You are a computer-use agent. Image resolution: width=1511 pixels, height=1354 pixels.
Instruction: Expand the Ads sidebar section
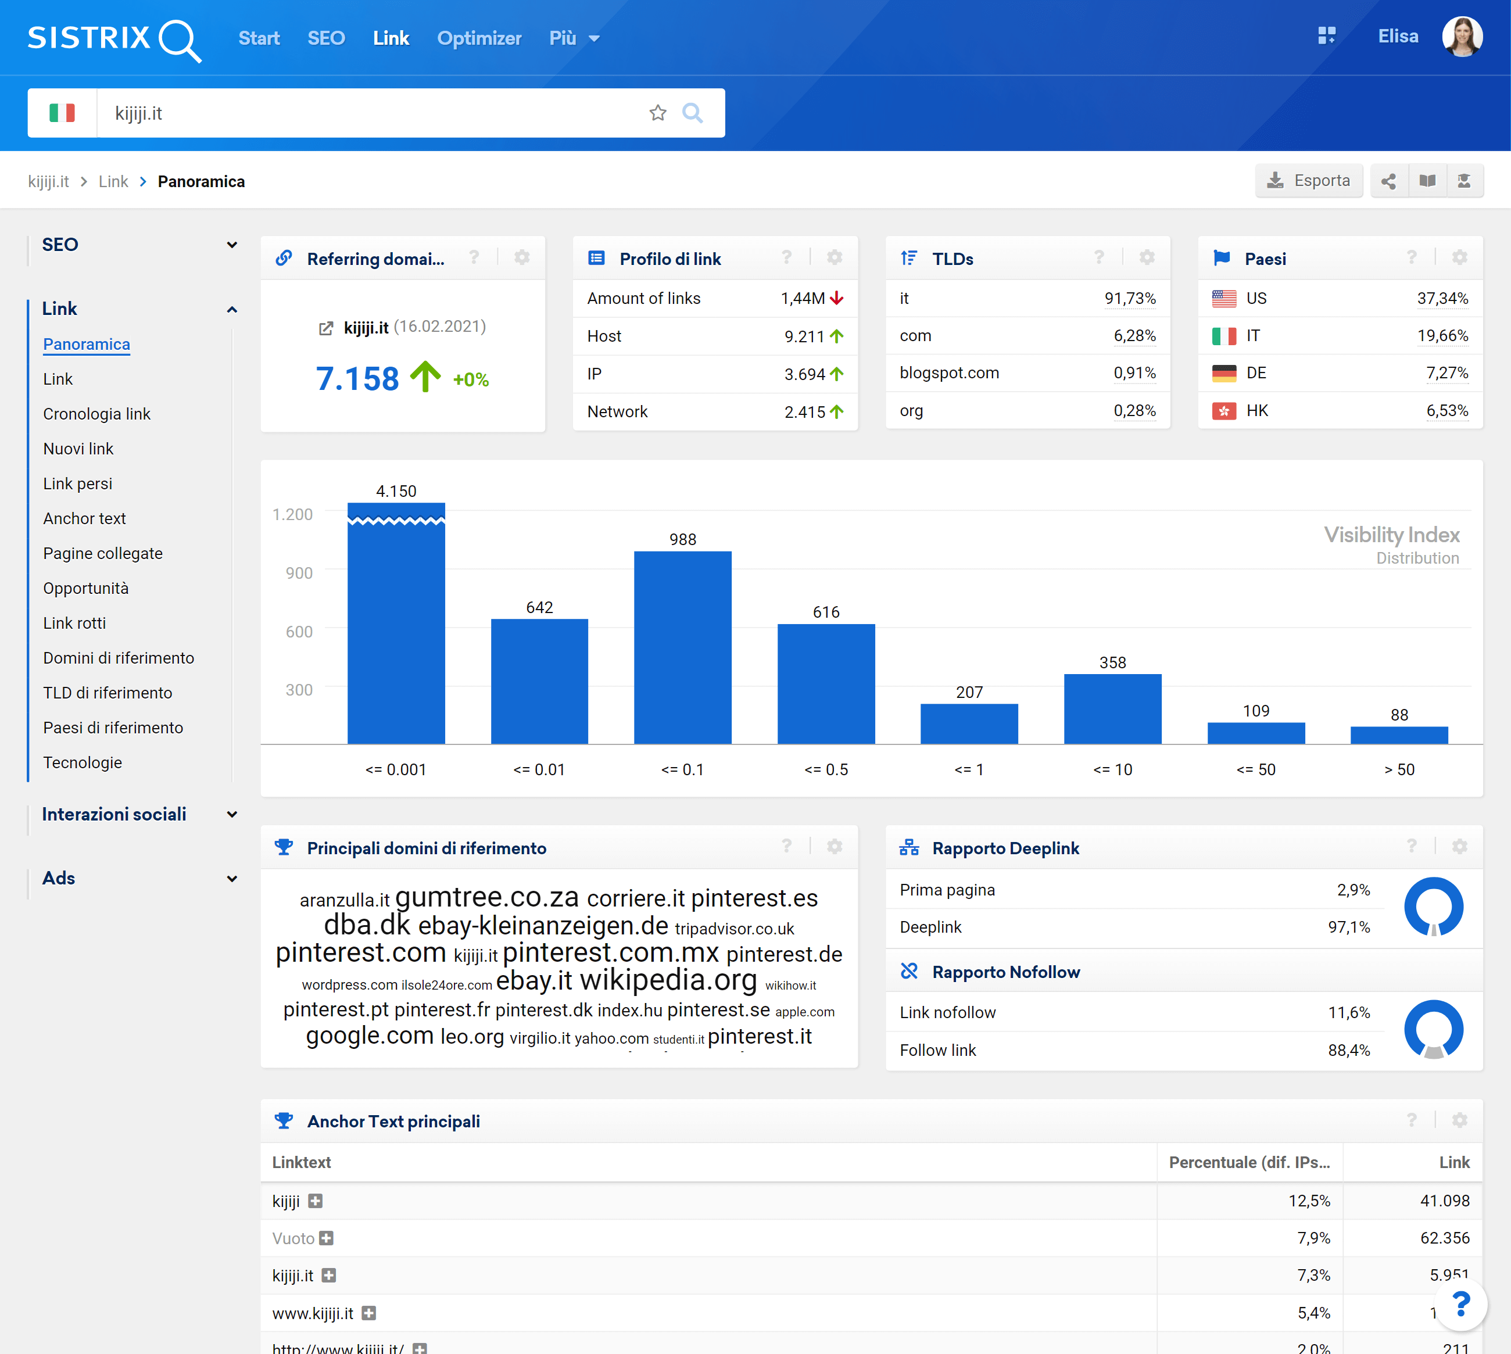click(232, 879)
